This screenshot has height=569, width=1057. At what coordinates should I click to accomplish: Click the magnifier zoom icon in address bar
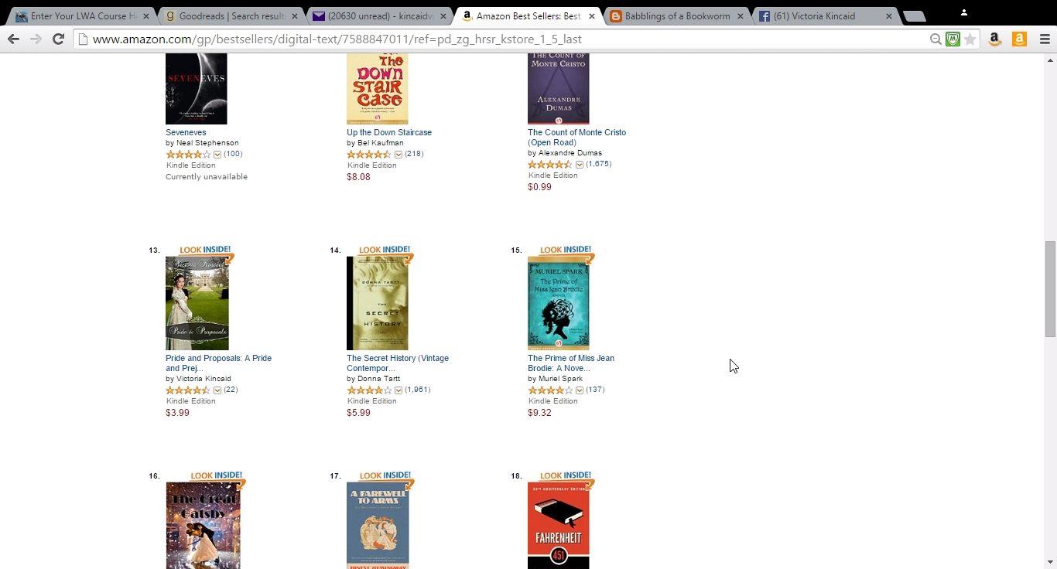pos(936,39)
